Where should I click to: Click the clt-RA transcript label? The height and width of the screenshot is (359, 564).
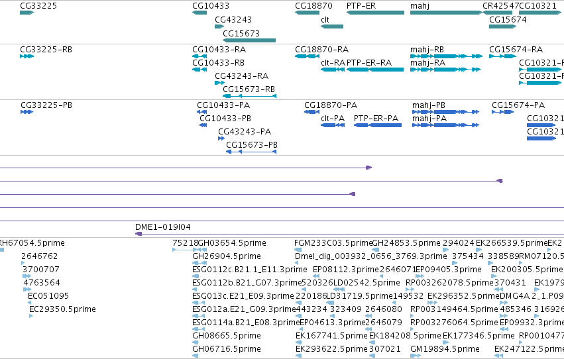[333, 63]
